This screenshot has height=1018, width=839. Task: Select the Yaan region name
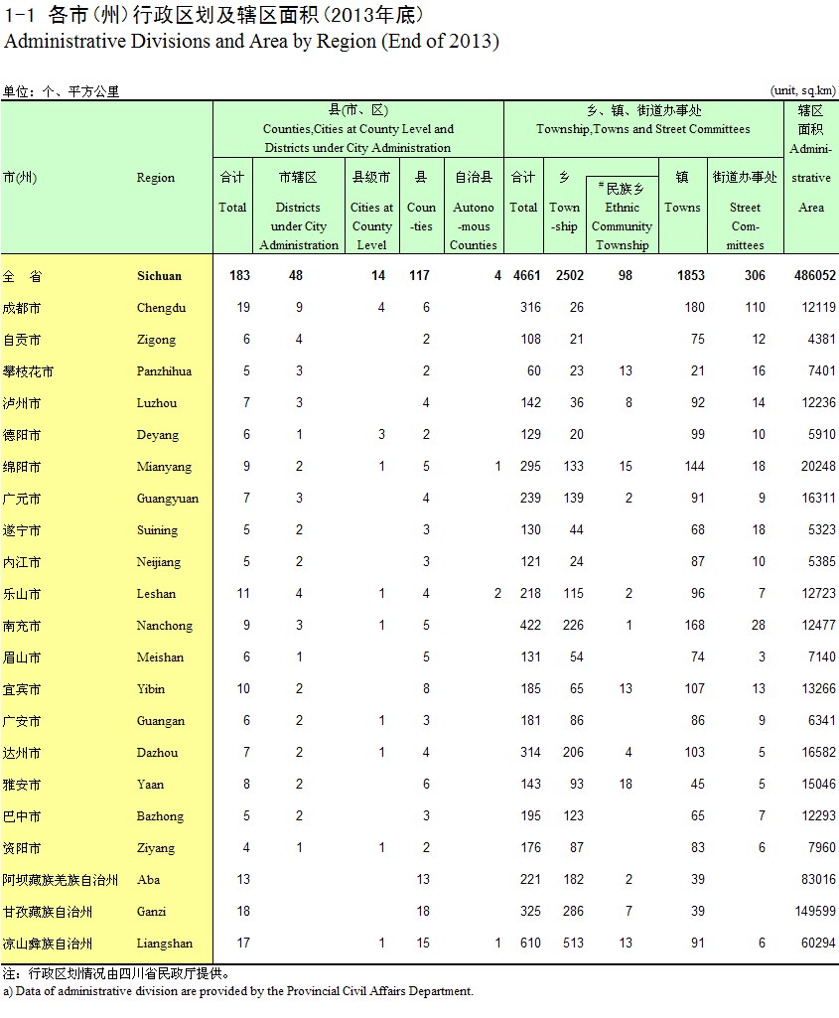click(x=150, y=785)
